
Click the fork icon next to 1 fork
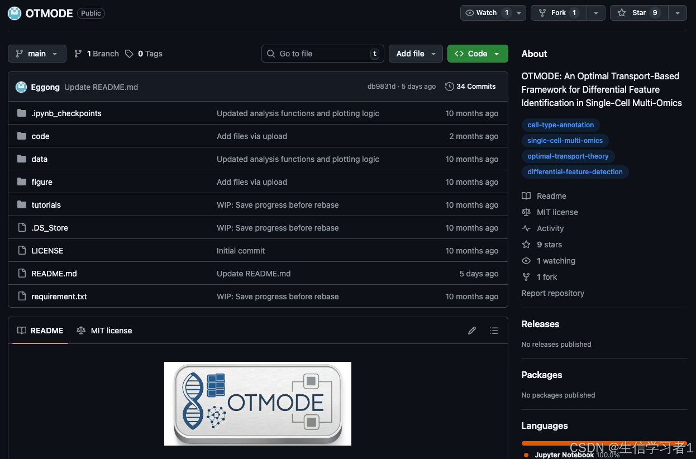pyautogui.click(x=526, y=277)
